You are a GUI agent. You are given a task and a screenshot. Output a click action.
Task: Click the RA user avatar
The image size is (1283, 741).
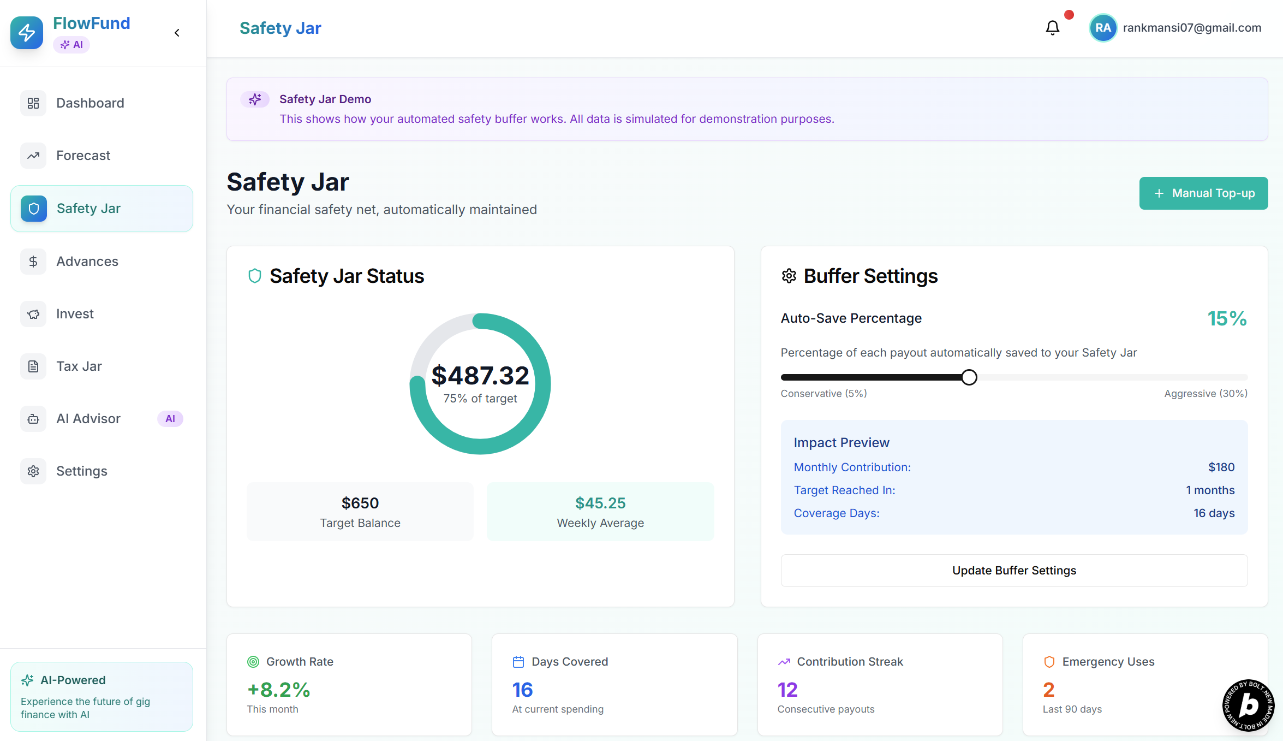click(1103, 28)
